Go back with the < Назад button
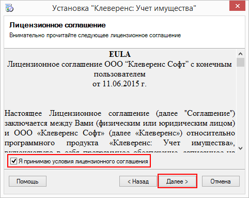 point(138,181)
